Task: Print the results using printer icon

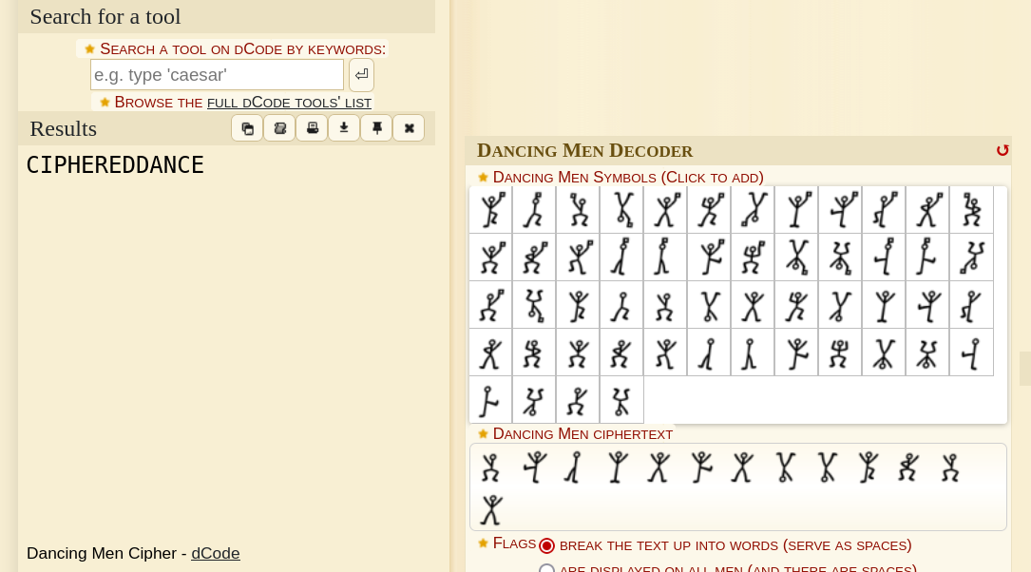Action: [312, 128]
